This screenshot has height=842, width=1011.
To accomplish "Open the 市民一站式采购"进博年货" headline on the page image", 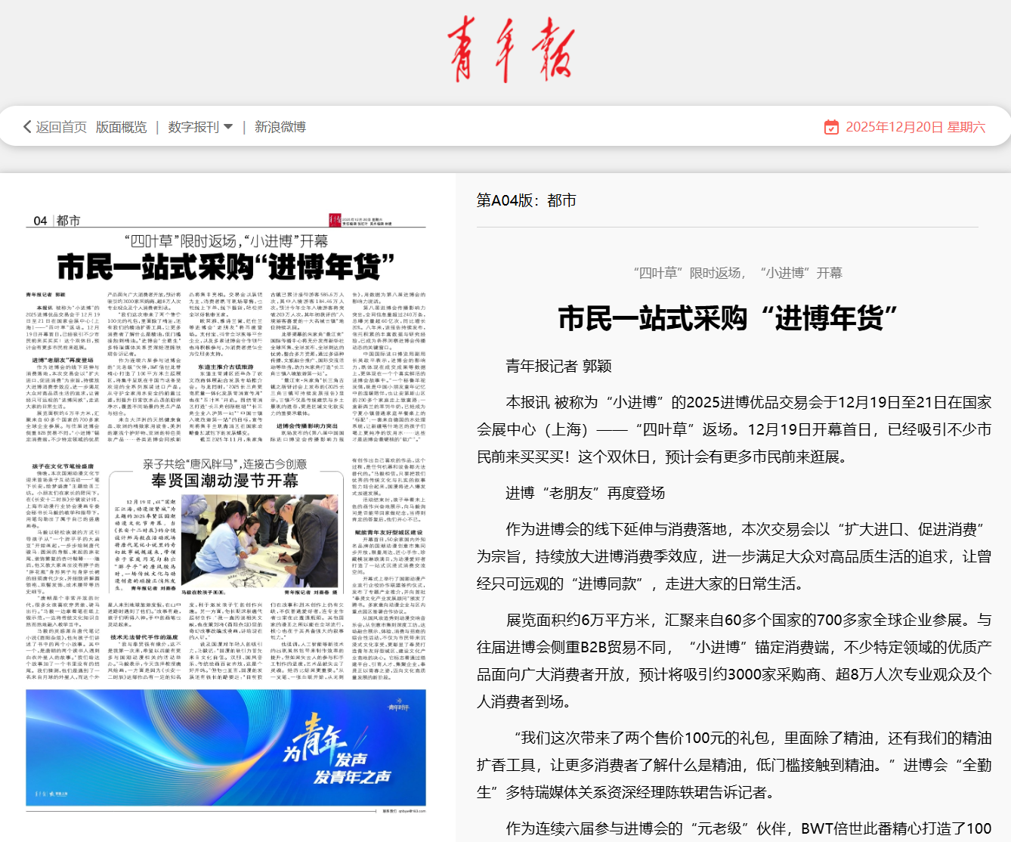I will click(226, 267).
